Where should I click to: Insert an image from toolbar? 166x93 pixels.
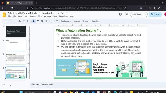click(42, 21)
